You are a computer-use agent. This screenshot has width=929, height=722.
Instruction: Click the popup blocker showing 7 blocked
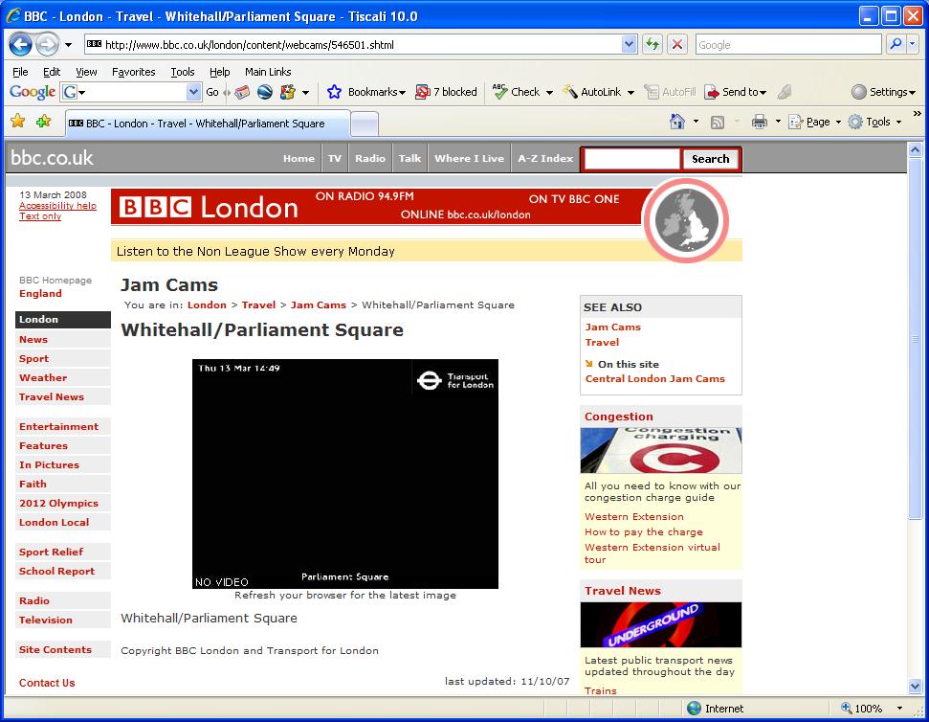pyautogui.click(x=446, y=92)
